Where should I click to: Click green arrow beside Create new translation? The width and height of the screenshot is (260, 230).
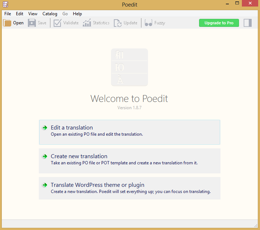tap(45, 156)
